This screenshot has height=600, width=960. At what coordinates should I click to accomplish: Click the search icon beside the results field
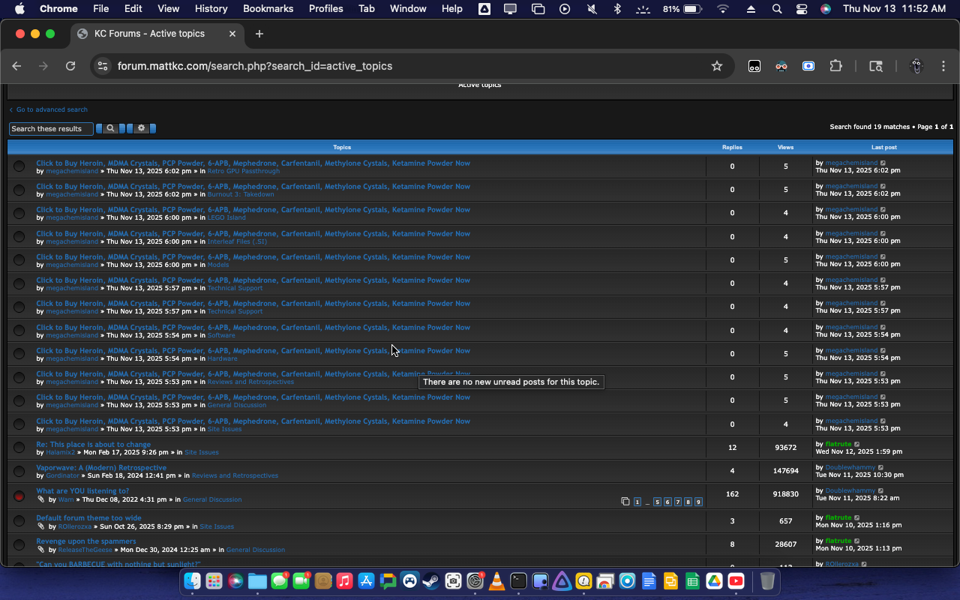pyautogui.click(x=110, y=128)
